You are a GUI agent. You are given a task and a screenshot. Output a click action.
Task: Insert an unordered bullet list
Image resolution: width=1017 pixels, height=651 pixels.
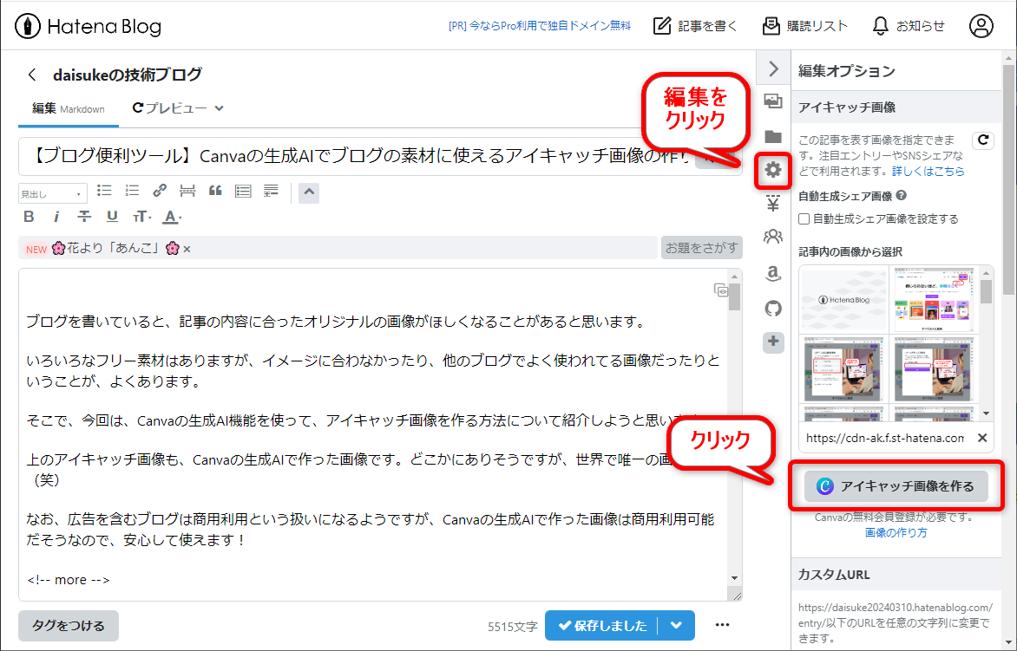(x=104, y=191)
